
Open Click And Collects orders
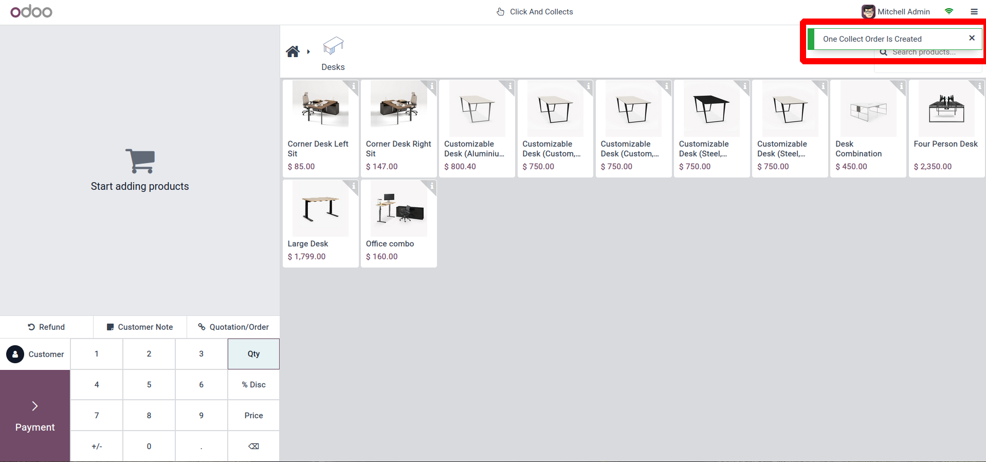(535, 12)
